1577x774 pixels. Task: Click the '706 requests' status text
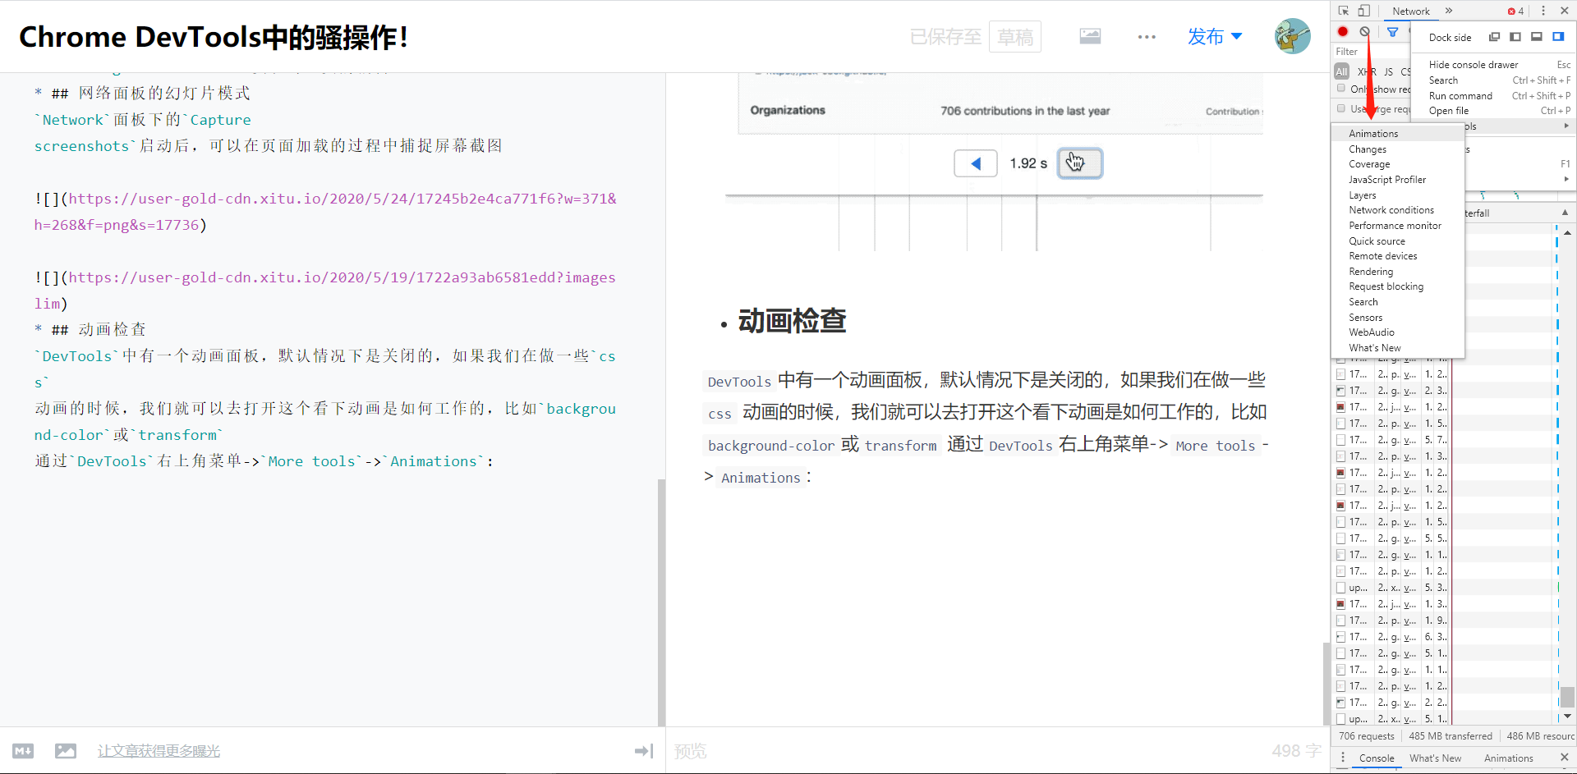[1366, 736]
